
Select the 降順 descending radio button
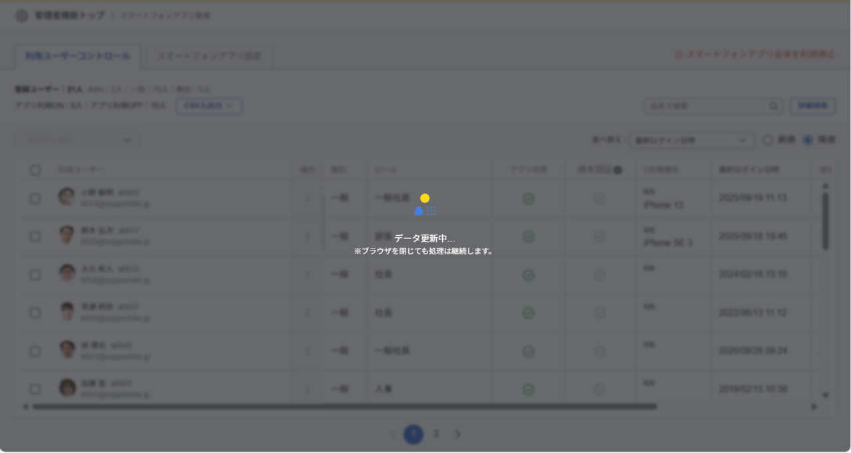808,140
